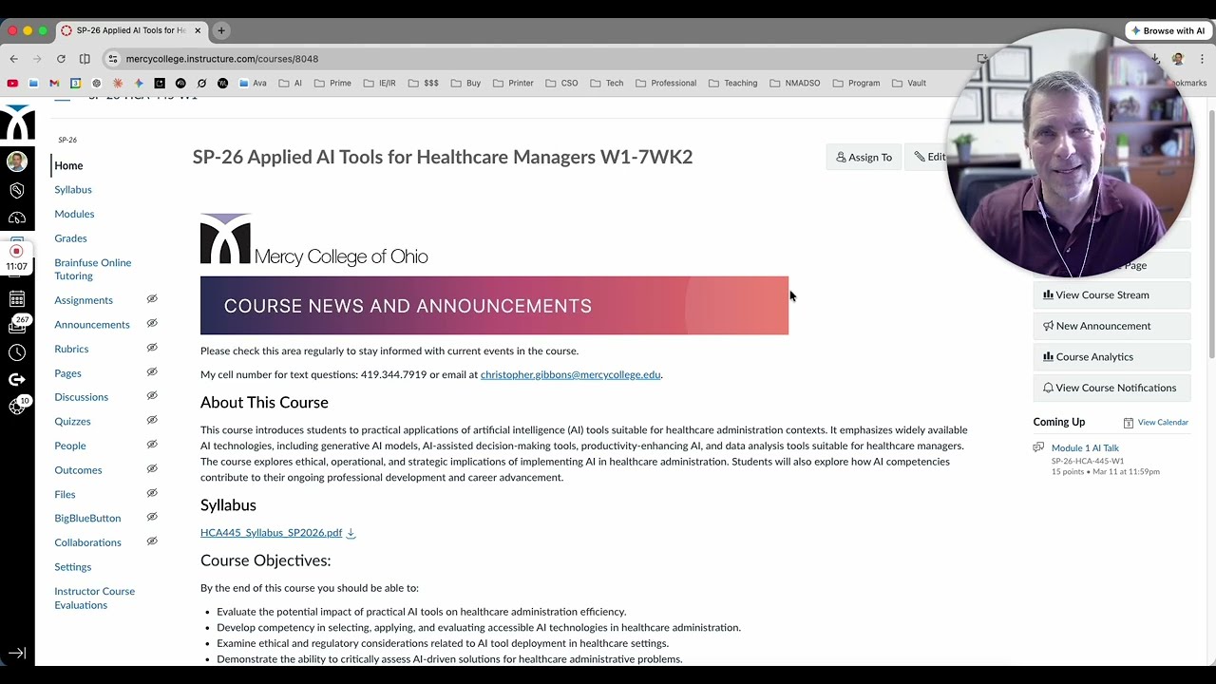Toggle visibility eye for Announcements
The width and height of the screenshot is (1216, 684).
pos(152,324)
